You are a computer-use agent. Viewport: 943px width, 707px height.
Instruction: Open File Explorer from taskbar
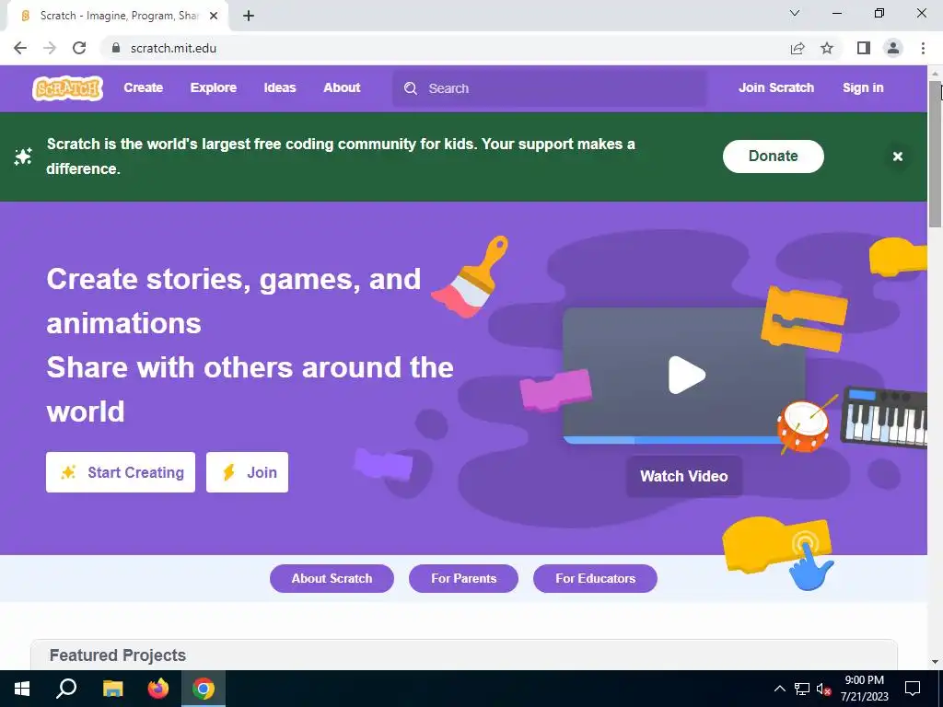(112, 689)
